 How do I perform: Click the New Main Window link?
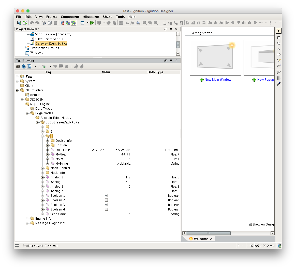point(218,80)
